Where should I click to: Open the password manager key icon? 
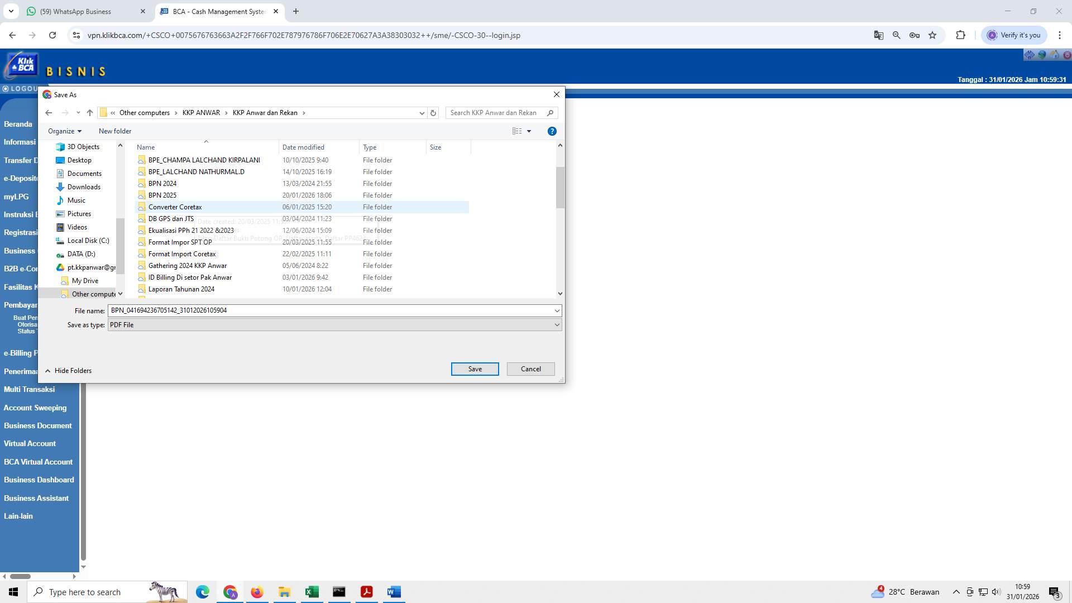[915, 35]
